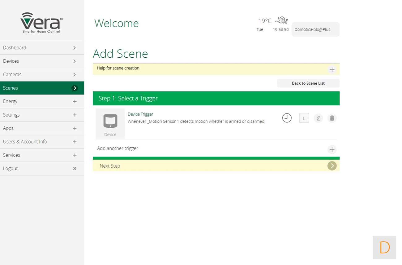
Task: Click Back to Scene List button
Action: coord(308,83)
